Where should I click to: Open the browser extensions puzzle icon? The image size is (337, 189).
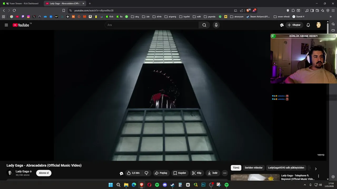pyautogui.click(x=293, y=10)
